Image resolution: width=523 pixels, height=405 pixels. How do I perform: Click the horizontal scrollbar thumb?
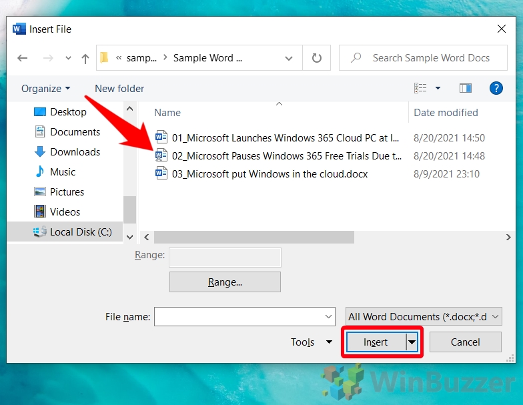click(253, 238)
